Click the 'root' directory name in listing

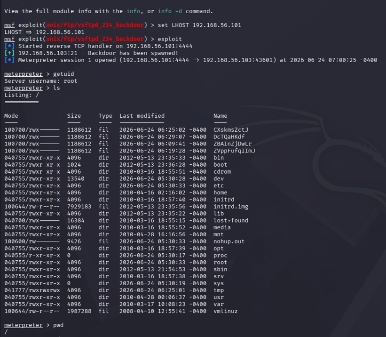[x=221, y=262]
